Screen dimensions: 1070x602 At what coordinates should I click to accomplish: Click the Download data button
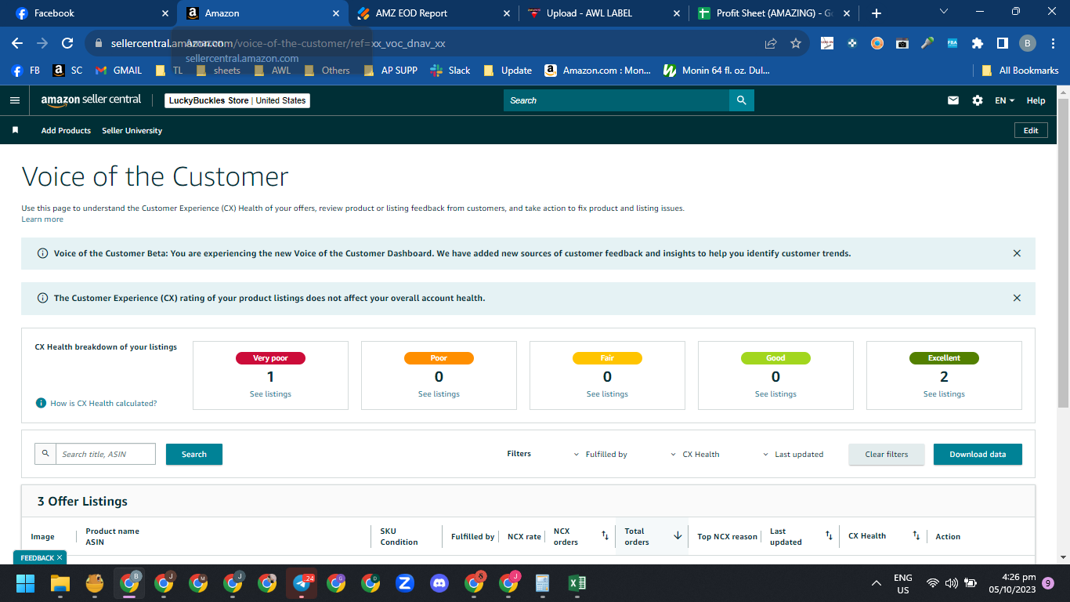pos(978,454)
